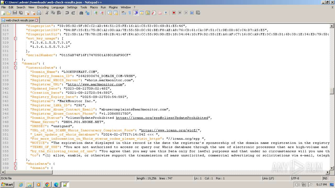Collapse the whoisData fold on line 358
The width and height of the screenshot is (335, 188).
pyautogui.click(x=15, y=164)
